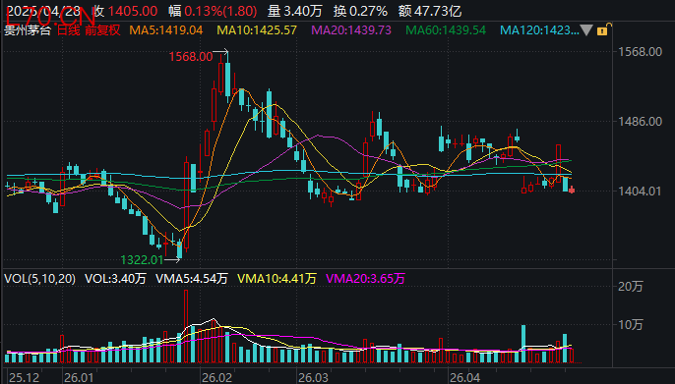This screenshot has height=384, width=675.
Task: Click the 1568.00 price axis label
Action: pyautogui.click(x=641, y=52)
